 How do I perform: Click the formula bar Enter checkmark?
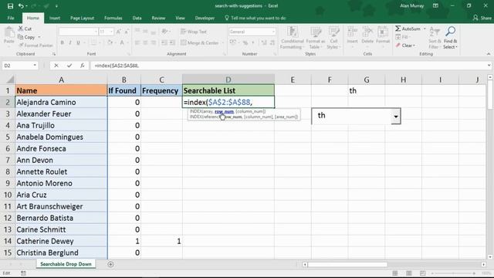click(69, 66)
